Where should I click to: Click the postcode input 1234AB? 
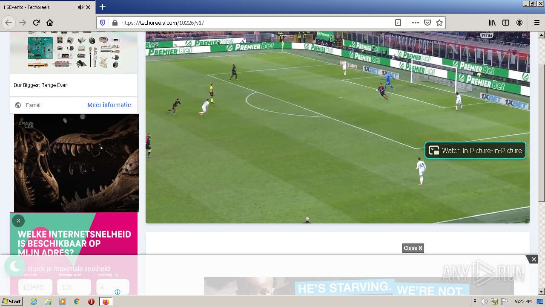tap(35, 287)
